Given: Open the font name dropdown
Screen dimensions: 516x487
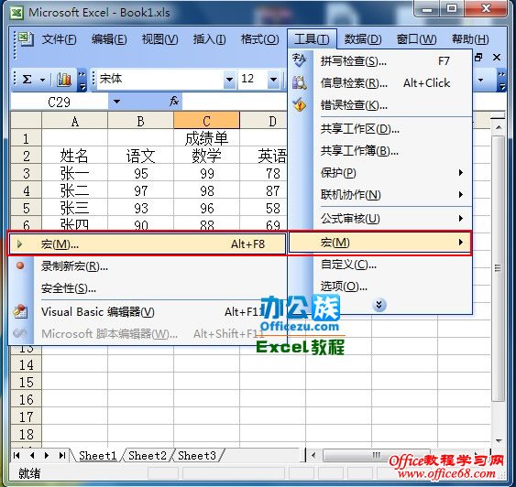Looking at the screenshot, I should click(x=229, y=80).
